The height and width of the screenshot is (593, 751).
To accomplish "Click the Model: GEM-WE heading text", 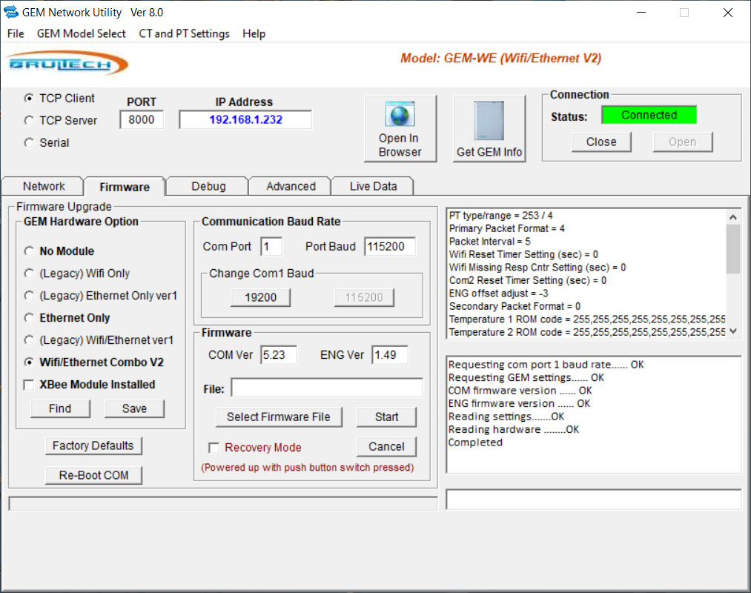I will [500, 59].
